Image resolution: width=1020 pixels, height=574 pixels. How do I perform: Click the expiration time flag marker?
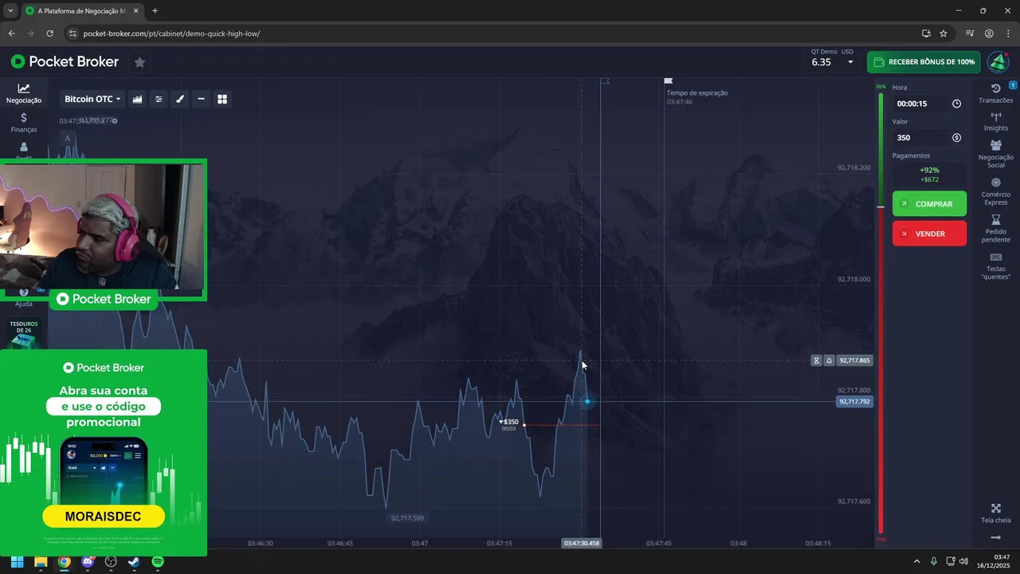coord(669,81)
